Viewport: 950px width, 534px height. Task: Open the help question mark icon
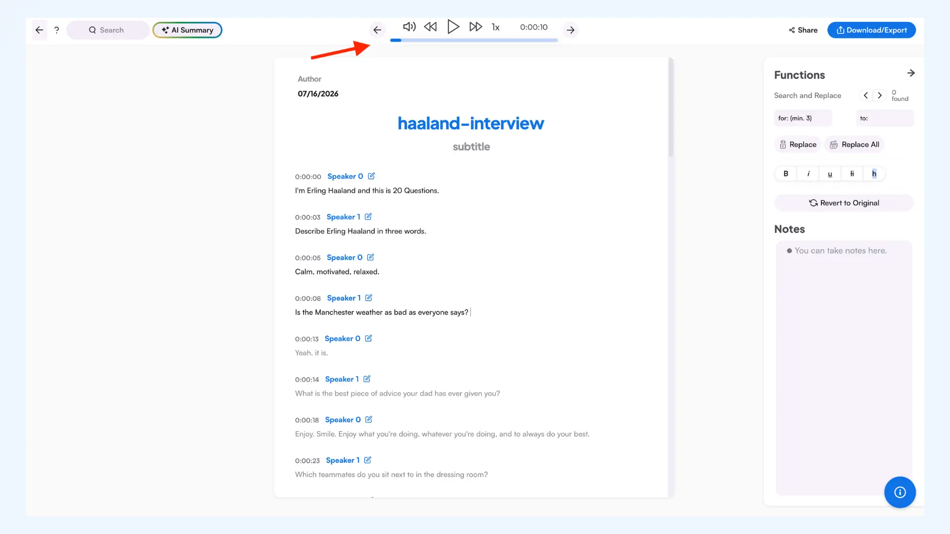(x=56, y=30)
